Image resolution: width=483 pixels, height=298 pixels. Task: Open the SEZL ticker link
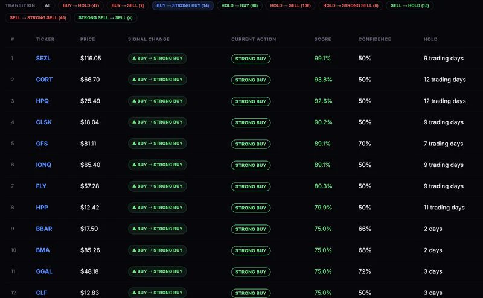tap(43, 58)
